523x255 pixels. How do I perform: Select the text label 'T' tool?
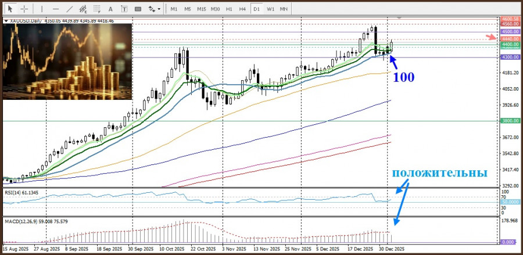[x=124, y=9]
